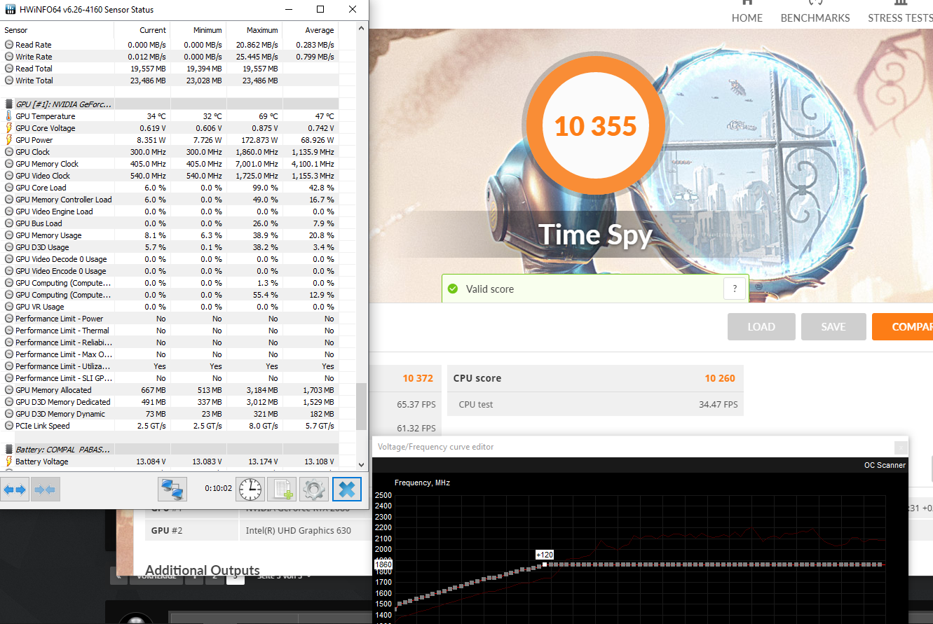Collapse the GPU [#1] NVIDIA GeForce section header
The width and height of the screenshot is (933, 624).
click(x=63, y=104)
